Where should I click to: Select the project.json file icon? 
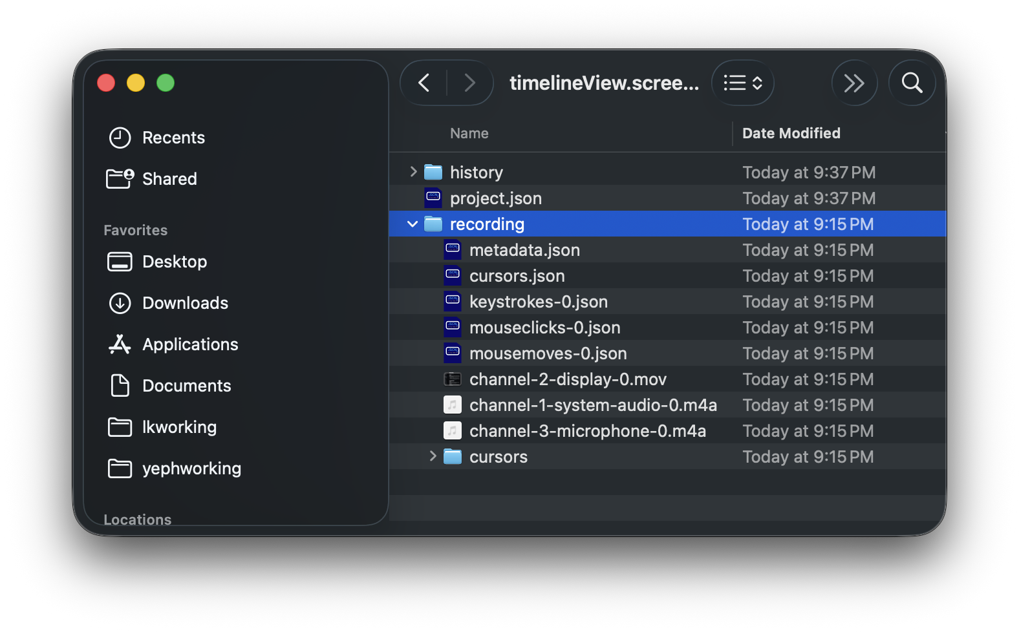coord(433,198)
